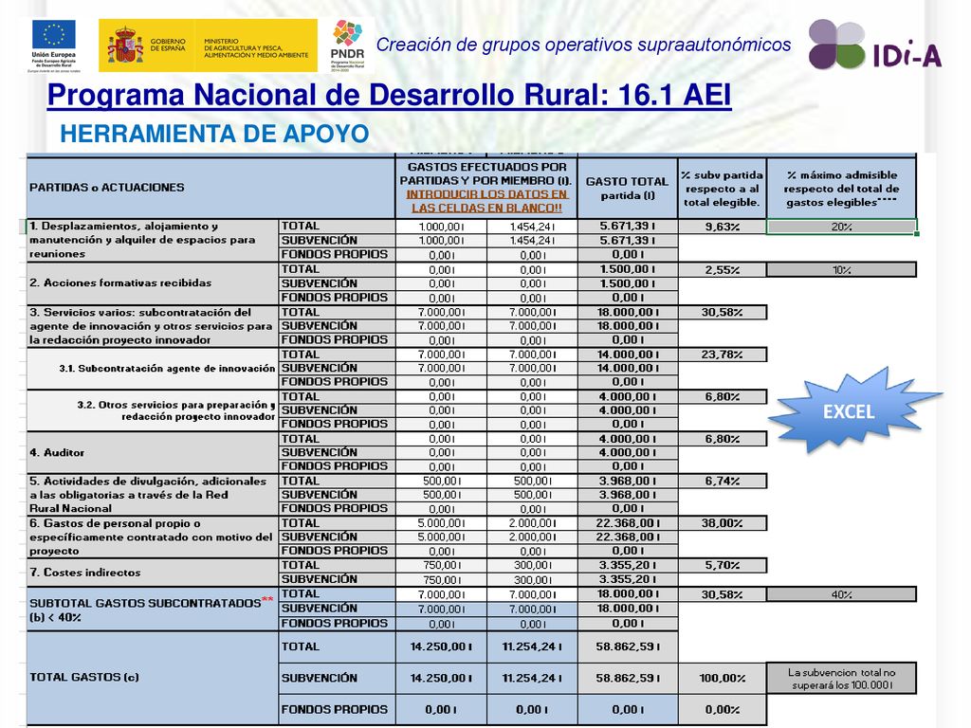Click the '58.862,59' TOTAL cell in TOTAL GASTOS
The height and width of the screenshot is (728, 971).
point(628,646)
